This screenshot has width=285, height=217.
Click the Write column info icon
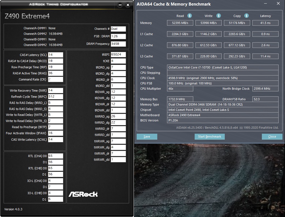click(219, 16)
